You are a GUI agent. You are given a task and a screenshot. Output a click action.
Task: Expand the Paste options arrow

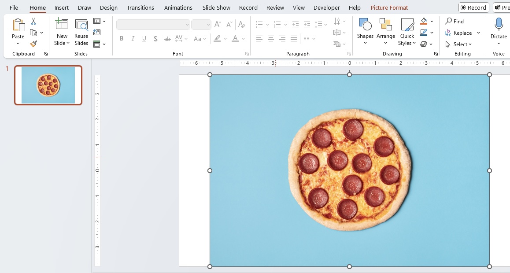coord(18,43)
